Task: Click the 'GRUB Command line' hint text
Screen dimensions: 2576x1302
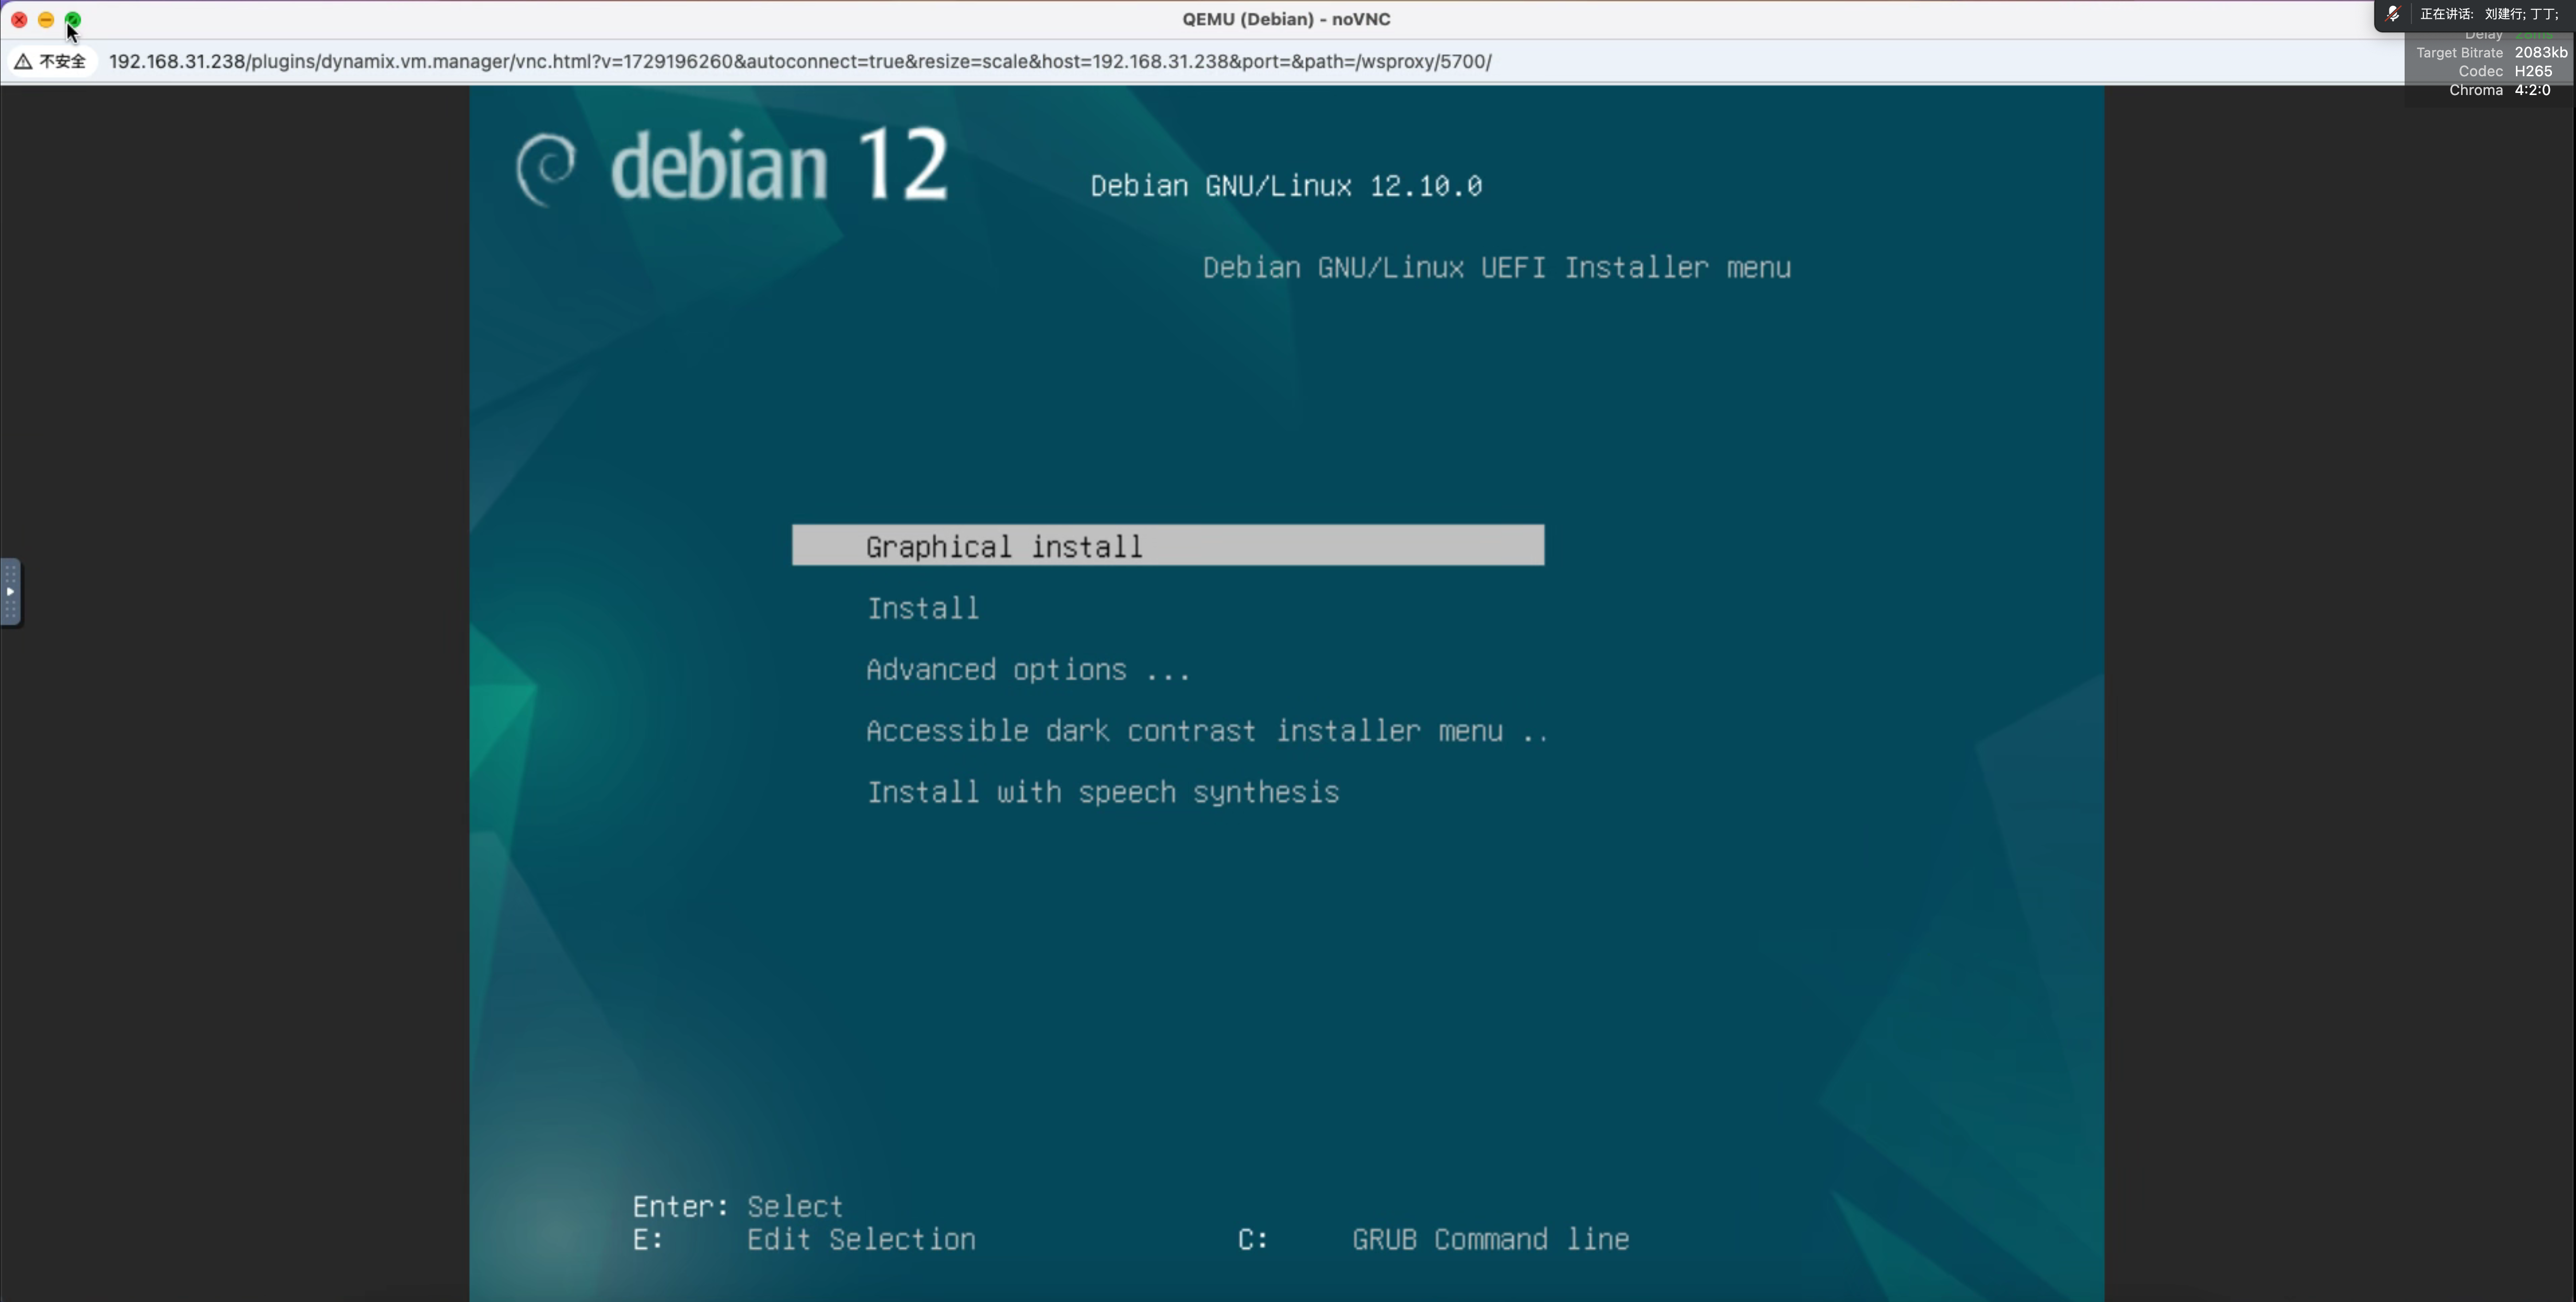Action: coord(1490,1239)
